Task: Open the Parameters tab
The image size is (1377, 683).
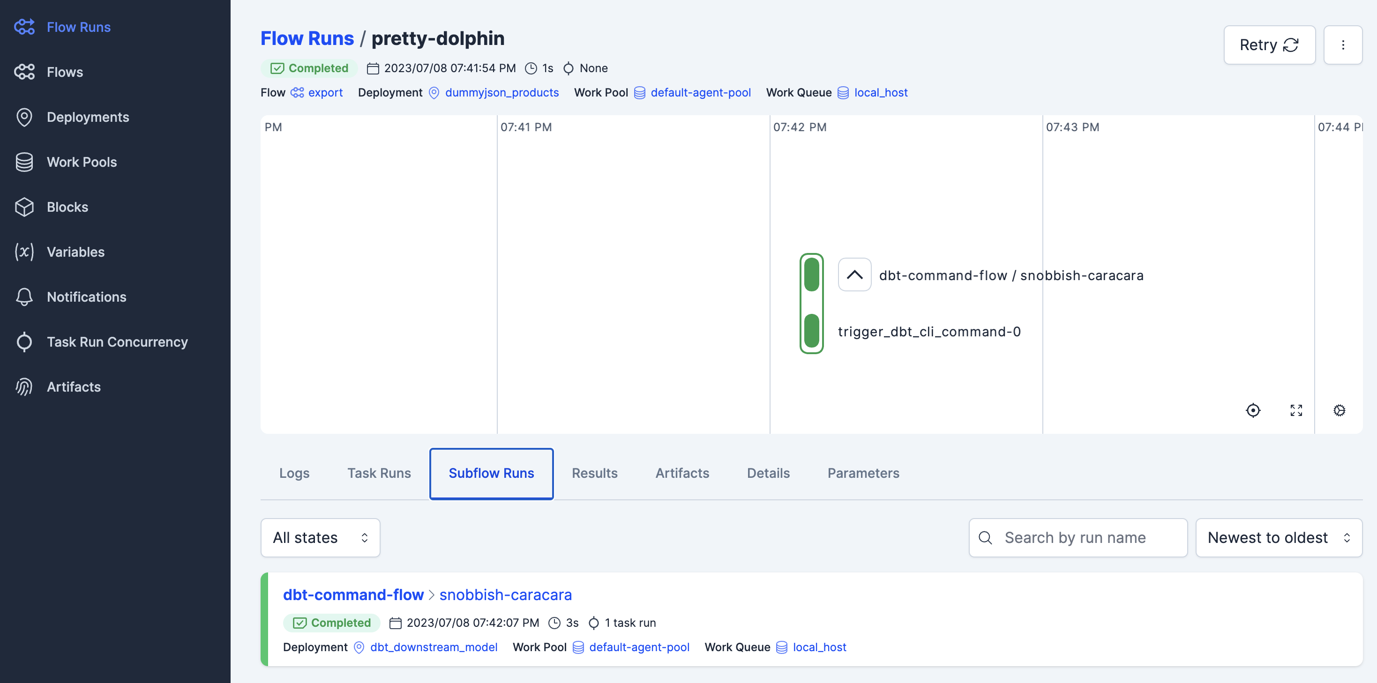Action: (863, 473)
